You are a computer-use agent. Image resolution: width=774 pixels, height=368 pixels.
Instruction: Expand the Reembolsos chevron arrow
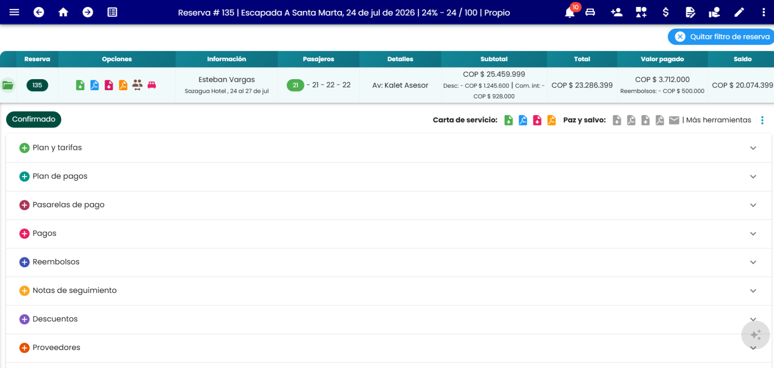point(753,262)
